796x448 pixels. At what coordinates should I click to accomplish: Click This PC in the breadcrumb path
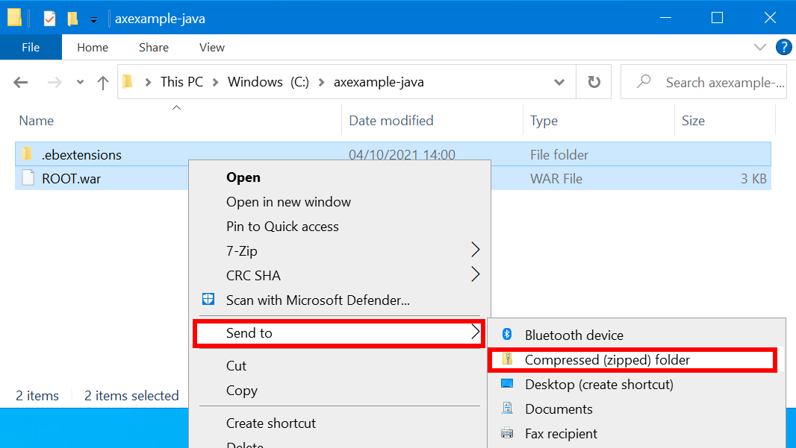(x=181, y=81)
